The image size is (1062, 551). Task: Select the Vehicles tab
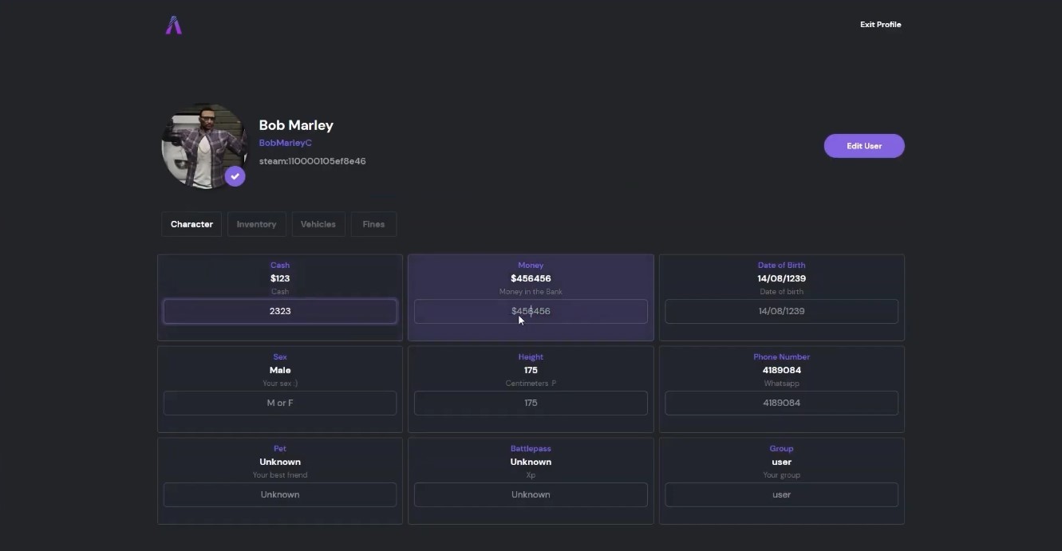click(318, 224)
